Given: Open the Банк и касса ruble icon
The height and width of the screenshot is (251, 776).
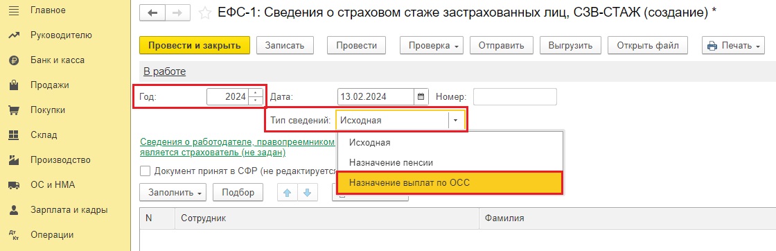Looking at the screenshot, I should click(x=14, y=60).
